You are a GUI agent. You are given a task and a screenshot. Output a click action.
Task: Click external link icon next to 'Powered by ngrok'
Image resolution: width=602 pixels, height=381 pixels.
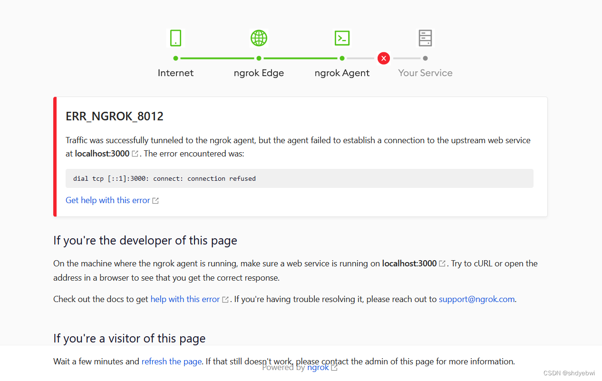click(x=334, y=368)
